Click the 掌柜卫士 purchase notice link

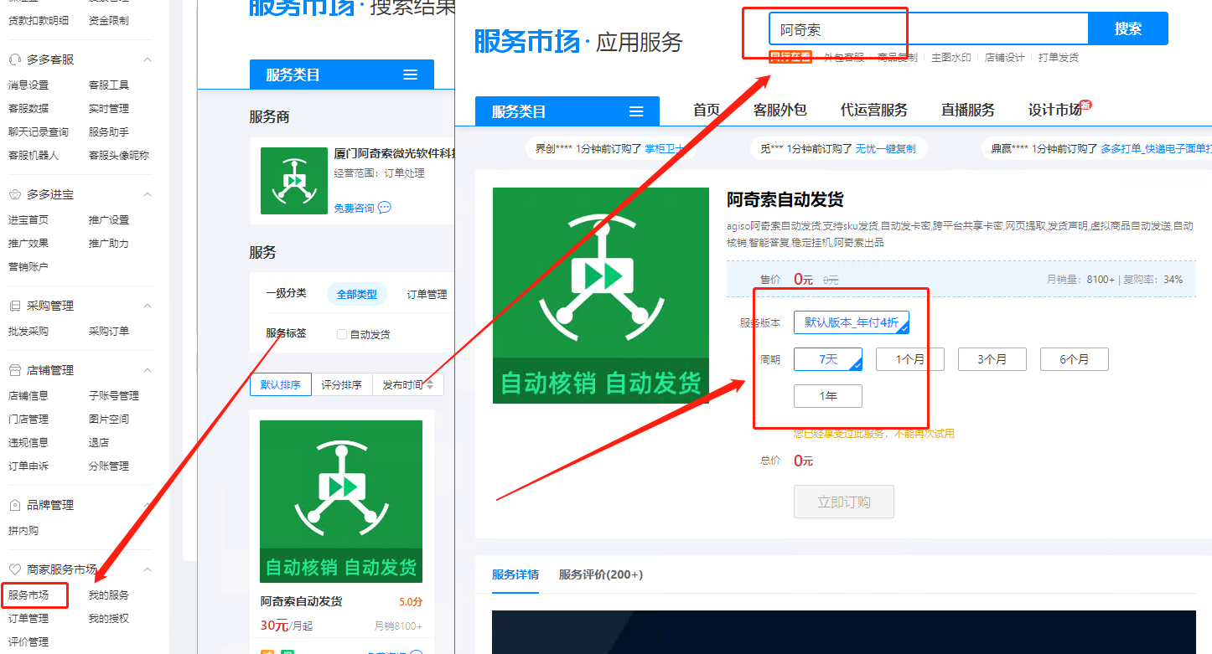pyautogui.click(x=664, y=148)
